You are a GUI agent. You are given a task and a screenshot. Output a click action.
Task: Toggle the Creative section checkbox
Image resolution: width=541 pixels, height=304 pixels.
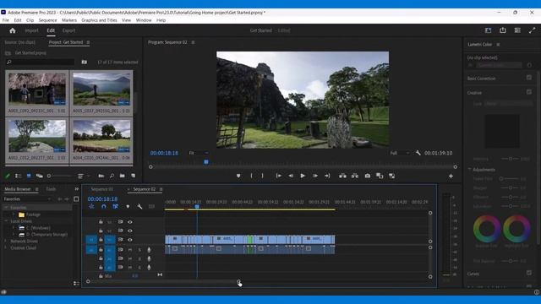(x=529, y=92)
